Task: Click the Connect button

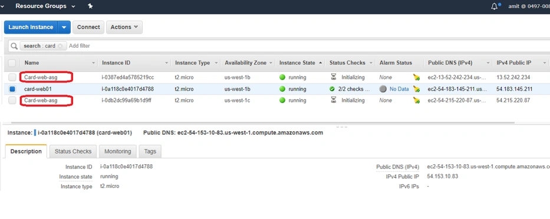Action: tap(88, 27)
